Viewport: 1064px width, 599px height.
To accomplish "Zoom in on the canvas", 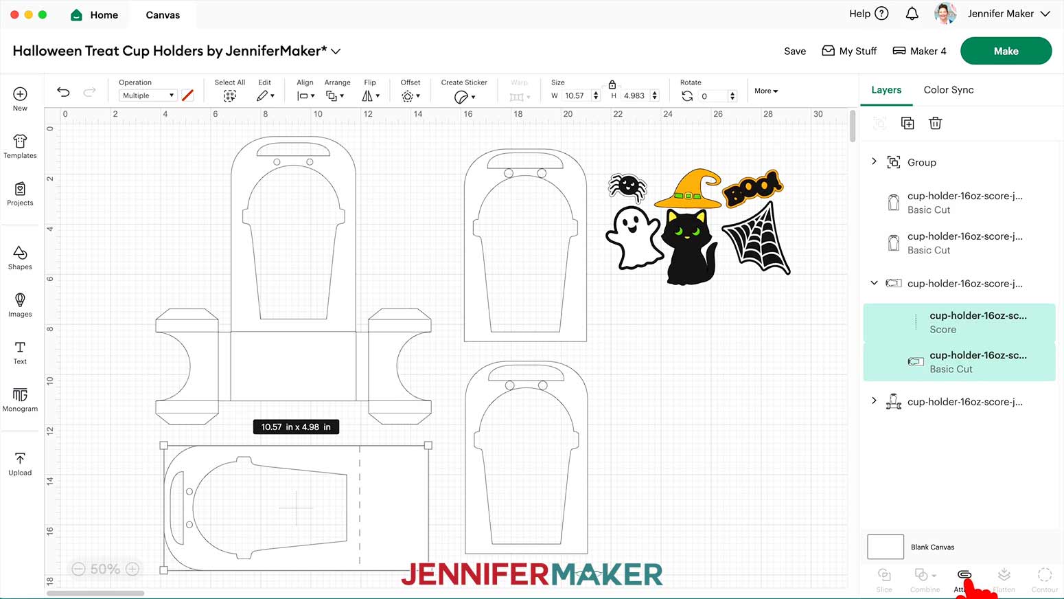I will pyautogui.click(x=132, y=569).
